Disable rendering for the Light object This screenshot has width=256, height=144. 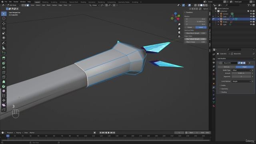[254, 24]
